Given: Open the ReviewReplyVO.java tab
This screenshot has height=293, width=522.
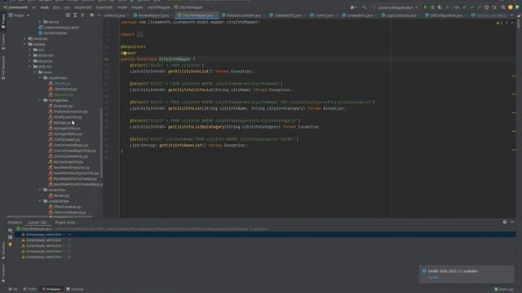Looking at the screenshot, I should (x=153, y=15).
